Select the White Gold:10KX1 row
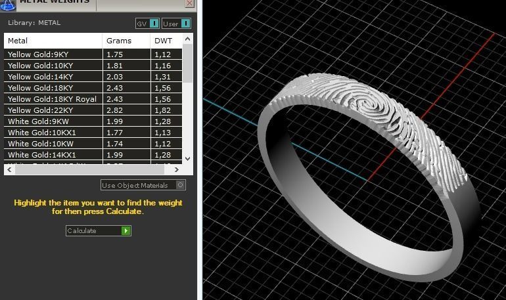The height and width of the screenshot is (300, 506). (x=93, y=133)
